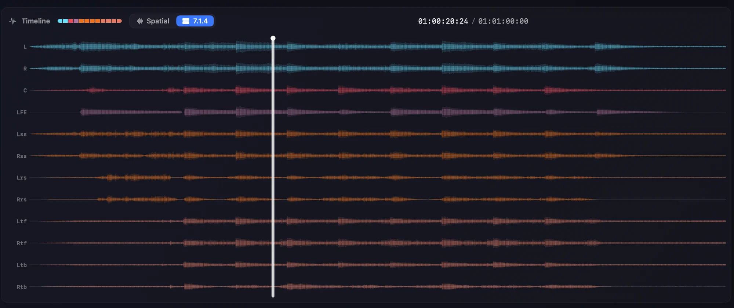The image size is (734, 308).
Task: Select the Rtf channel label
Action: [x=22, y=243]
